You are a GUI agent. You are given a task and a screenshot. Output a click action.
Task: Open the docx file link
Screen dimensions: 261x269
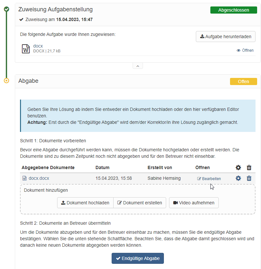point(38,46)
